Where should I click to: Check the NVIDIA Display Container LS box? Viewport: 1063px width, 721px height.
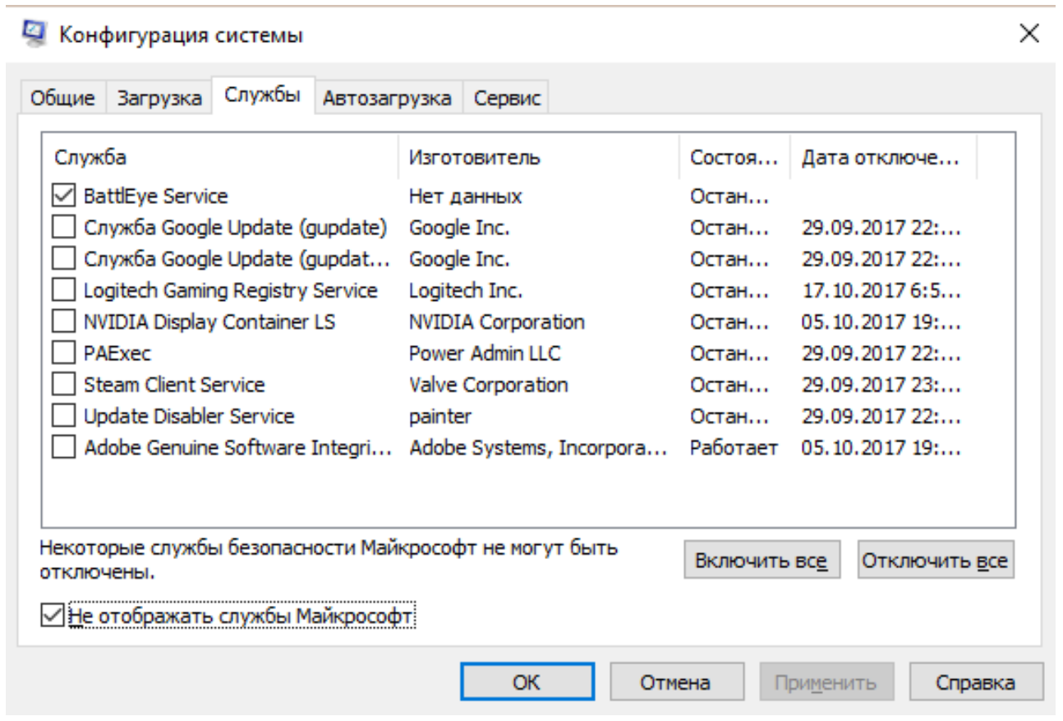[63, 322]
